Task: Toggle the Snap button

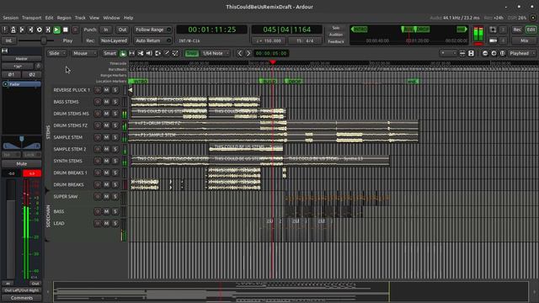Action: click(191, 53)
